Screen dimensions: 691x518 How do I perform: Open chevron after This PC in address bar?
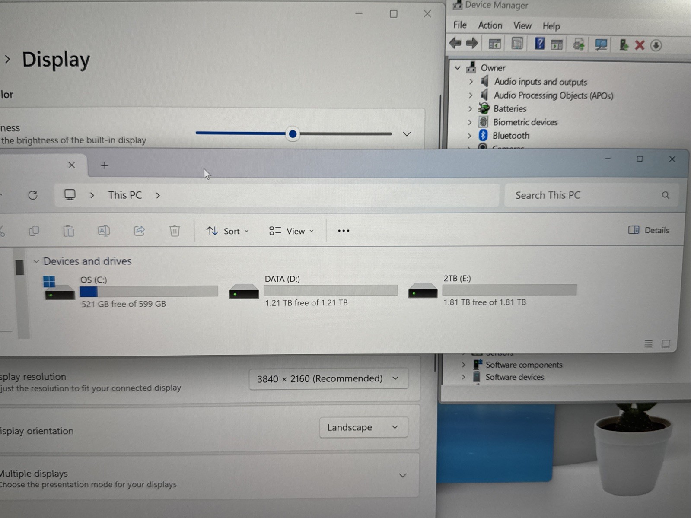pos(158,195)
